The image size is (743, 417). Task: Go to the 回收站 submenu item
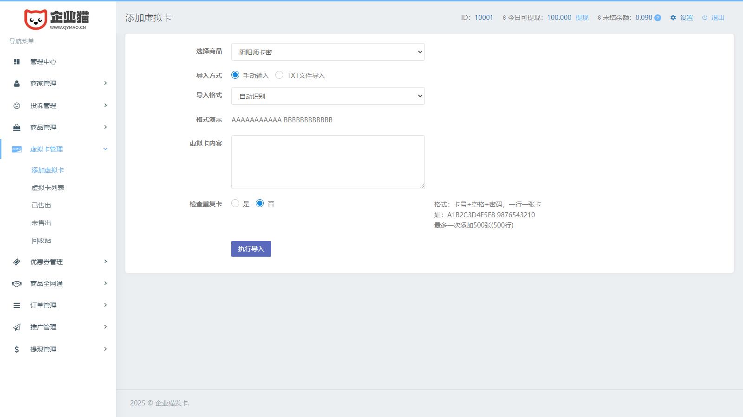tap(41, 240)
